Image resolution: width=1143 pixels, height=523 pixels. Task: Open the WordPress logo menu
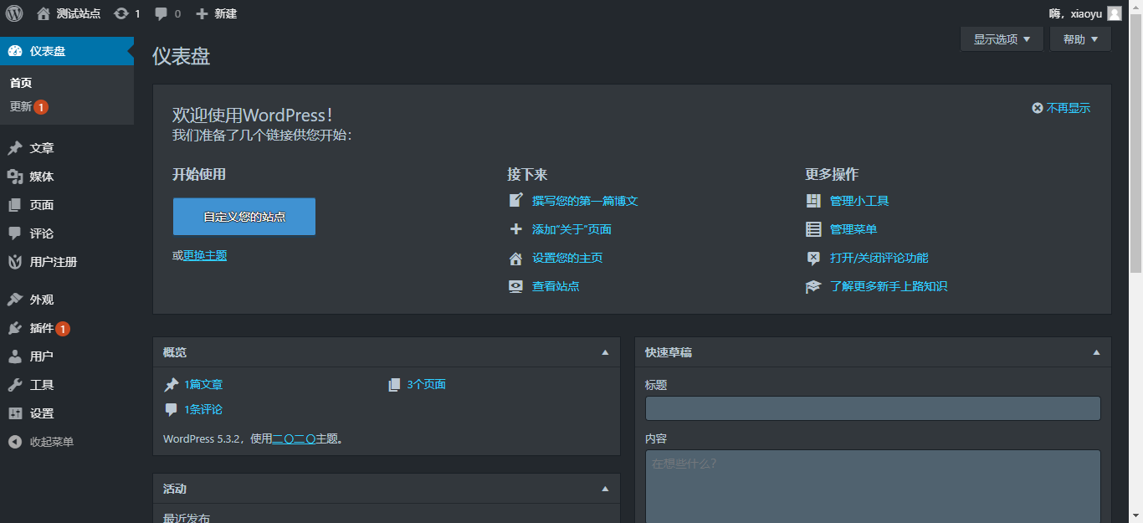click(14, 13)
